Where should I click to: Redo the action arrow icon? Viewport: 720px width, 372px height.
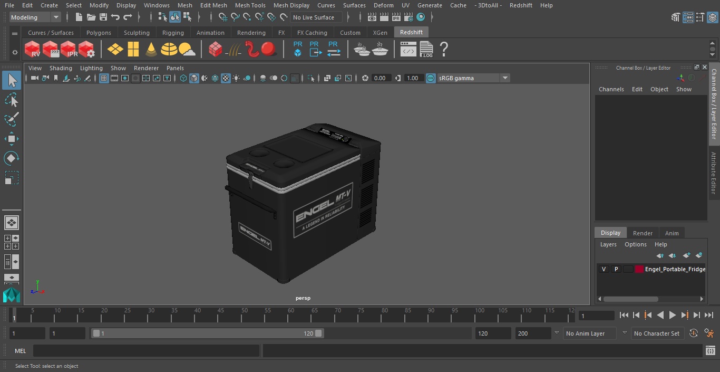(128, 17)
